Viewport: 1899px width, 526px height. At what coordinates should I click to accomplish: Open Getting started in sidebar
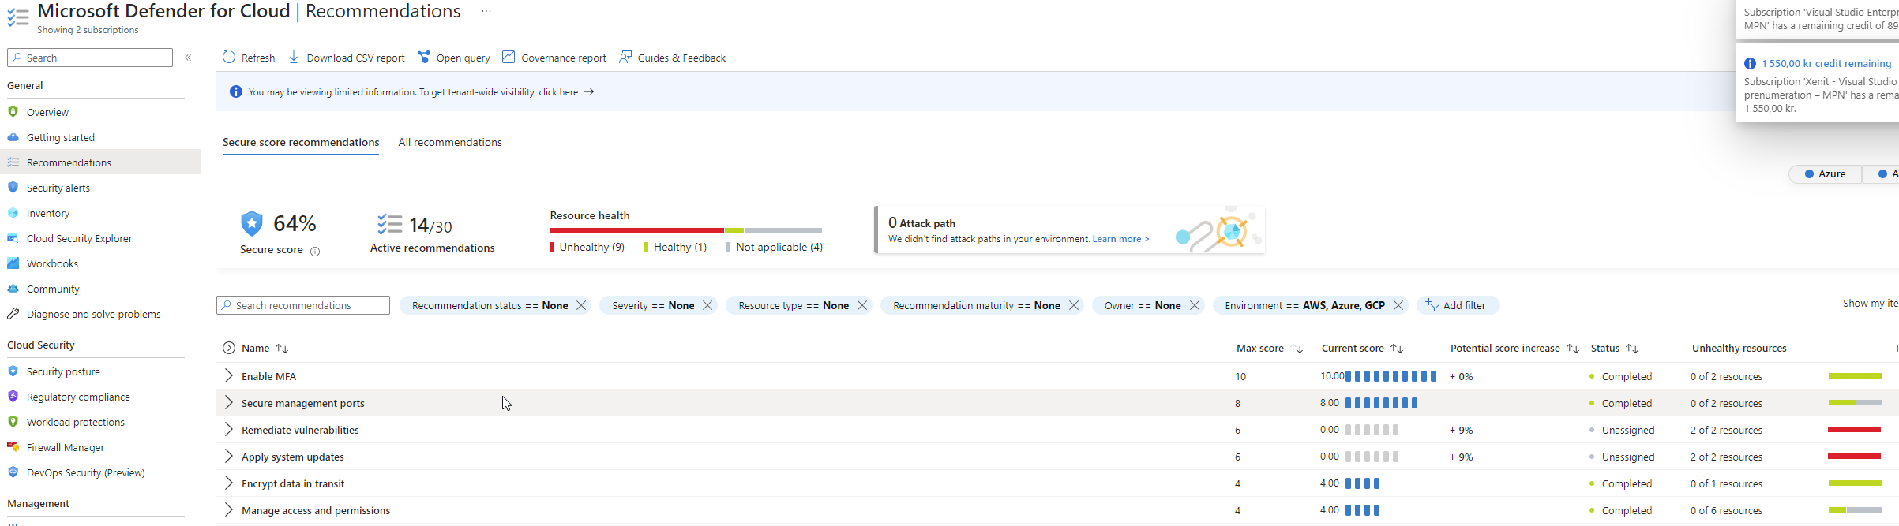pyautogui.click(x=61, y=137)
